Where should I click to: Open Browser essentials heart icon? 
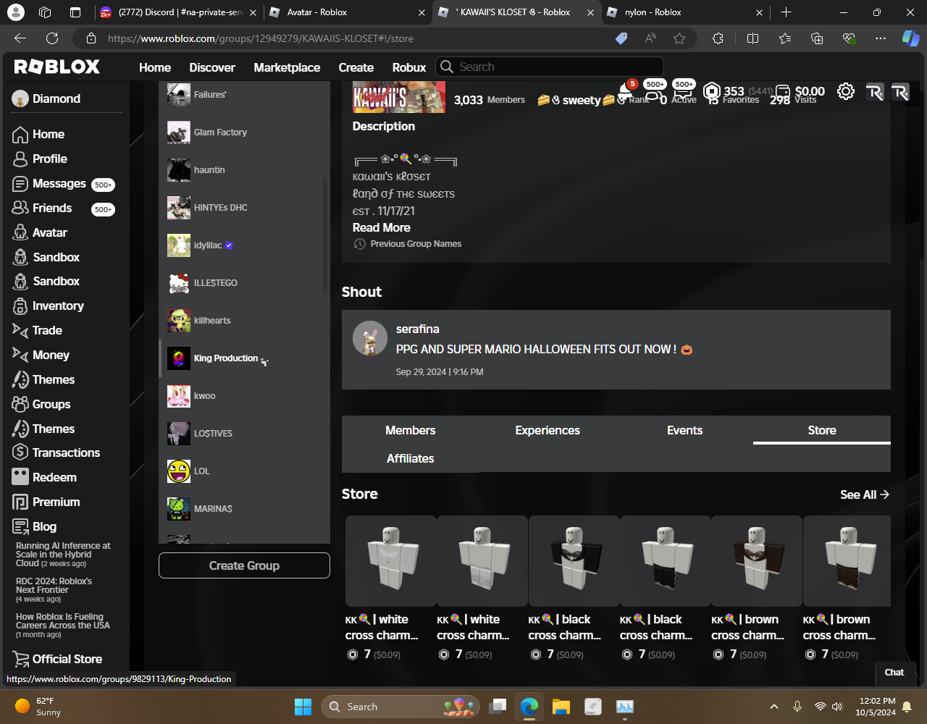pos(849,38)
